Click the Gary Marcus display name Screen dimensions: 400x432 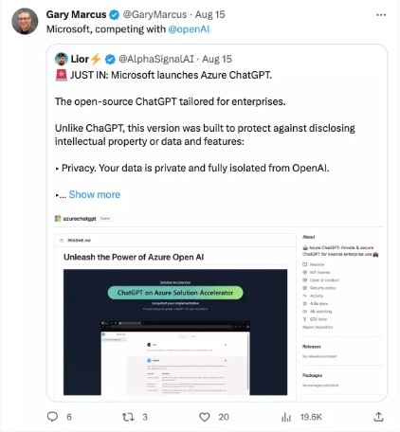pyautogui.click(x=76, y=14)
